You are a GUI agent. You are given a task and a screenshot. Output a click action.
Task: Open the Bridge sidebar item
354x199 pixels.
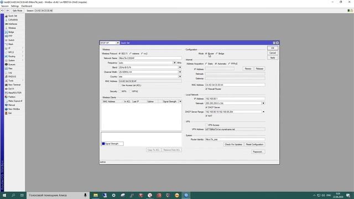[11, 32]
